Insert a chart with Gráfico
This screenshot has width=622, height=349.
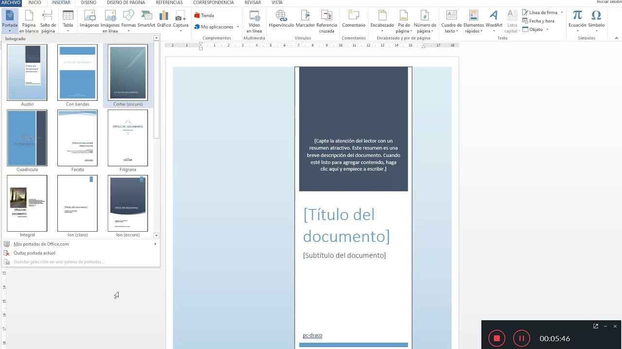[164, 19]
